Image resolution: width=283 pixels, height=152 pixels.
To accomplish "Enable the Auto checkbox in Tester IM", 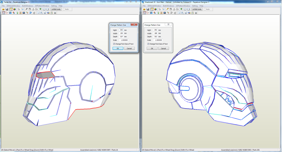I will tap(64, 9).
